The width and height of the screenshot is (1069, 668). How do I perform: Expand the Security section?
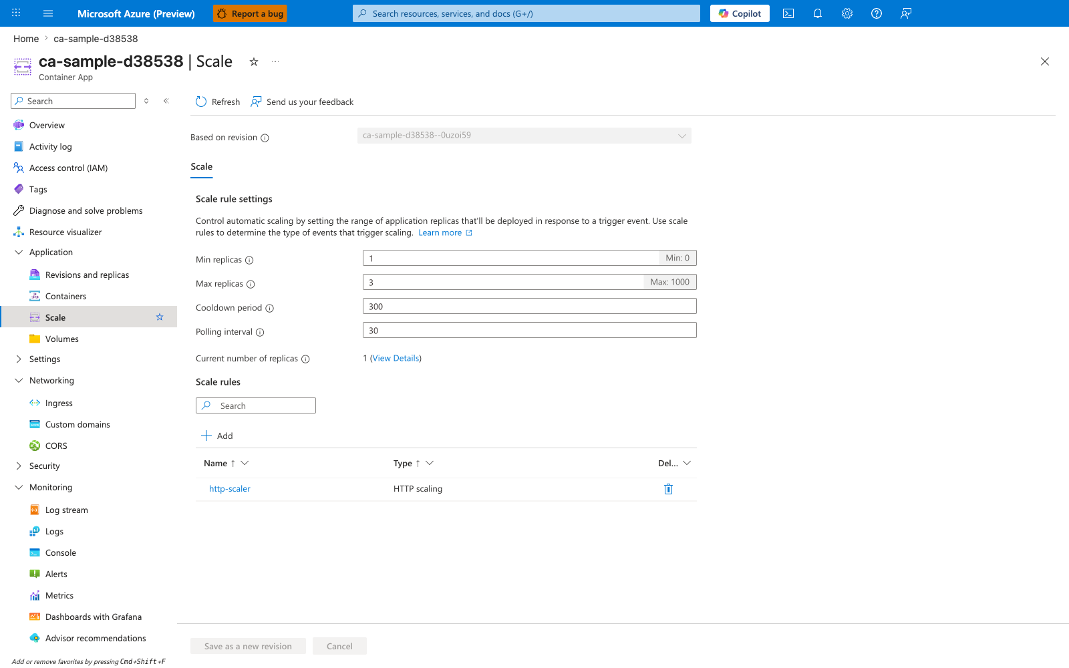[19, 466]
